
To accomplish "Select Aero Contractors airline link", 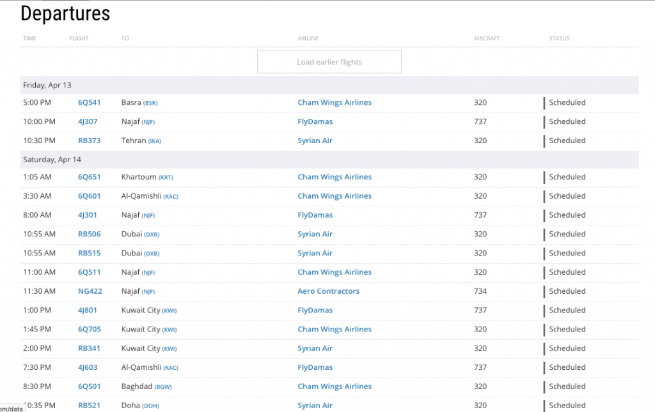I will pyautogui.click(x=328, y=291).
